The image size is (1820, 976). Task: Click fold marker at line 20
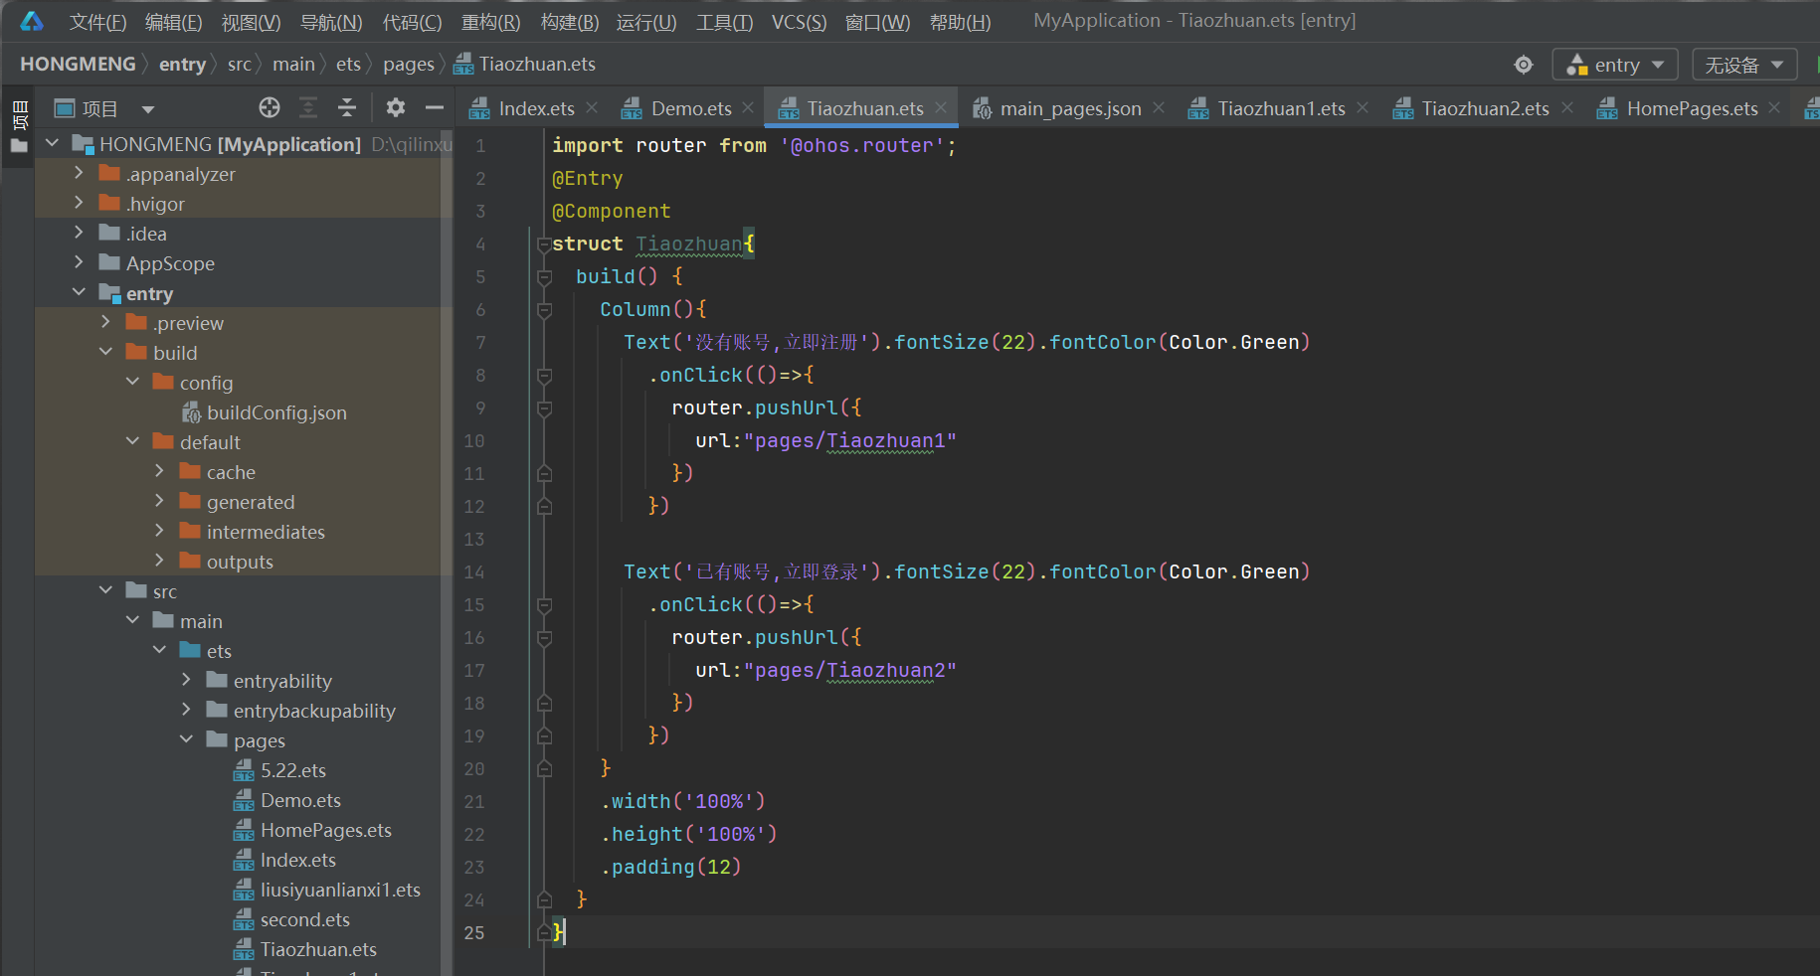[544, 768]
